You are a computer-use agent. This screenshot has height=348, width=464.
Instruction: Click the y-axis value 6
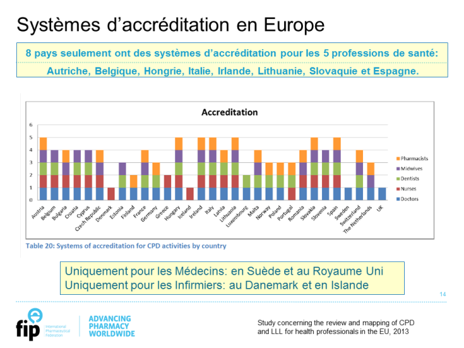[31, 125]
